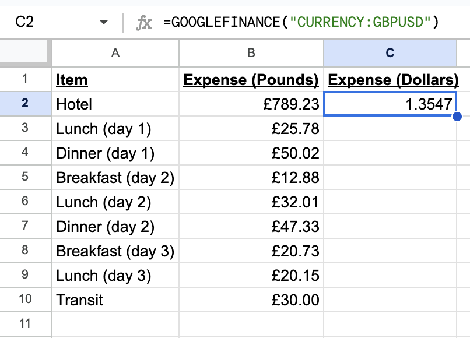470x338 pixels.
Task: Select the £47.33 cell
Action: click(x=251, y=226)
